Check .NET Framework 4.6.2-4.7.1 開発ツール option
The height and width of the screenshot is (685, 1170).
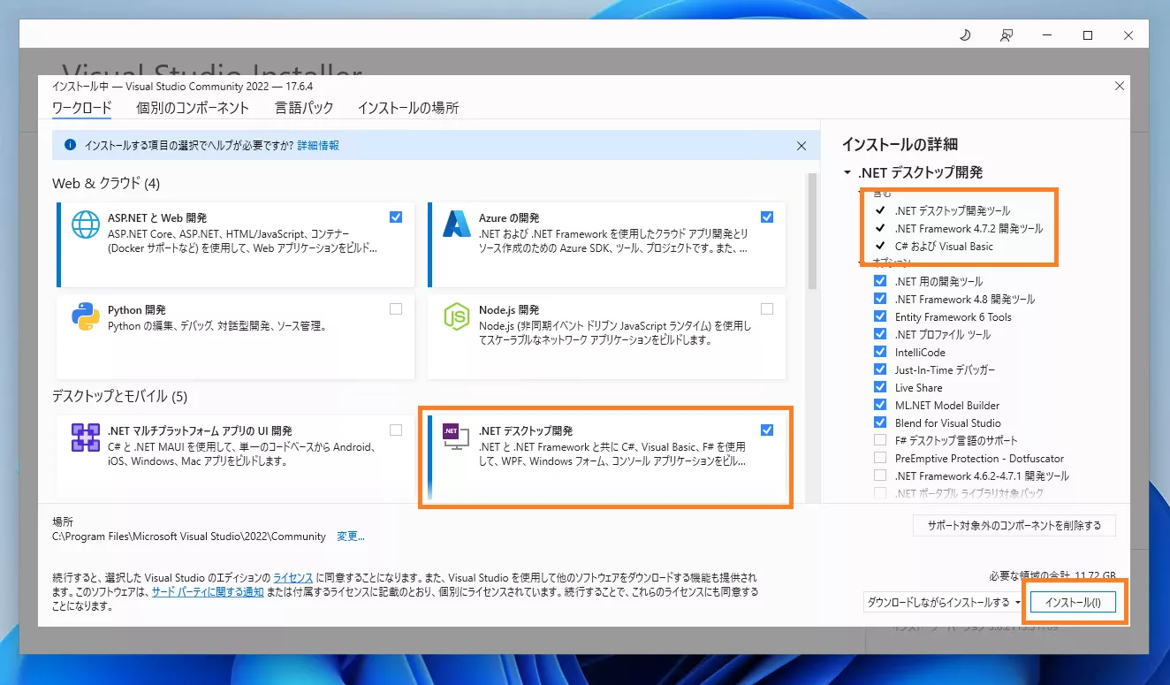879,476
